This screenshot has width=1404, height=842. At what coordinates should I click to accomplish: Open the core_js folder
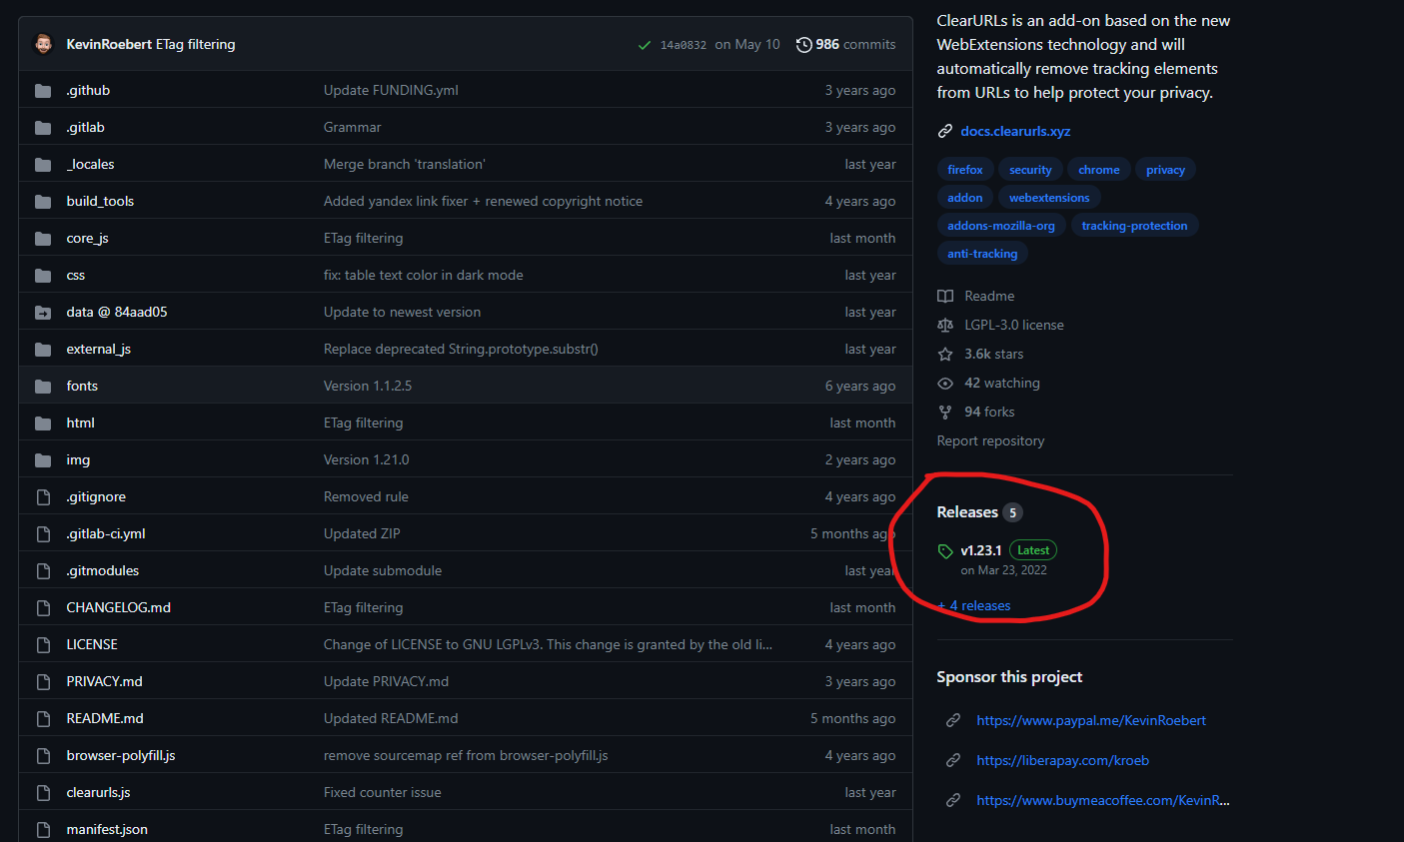(x=87, y=239)
